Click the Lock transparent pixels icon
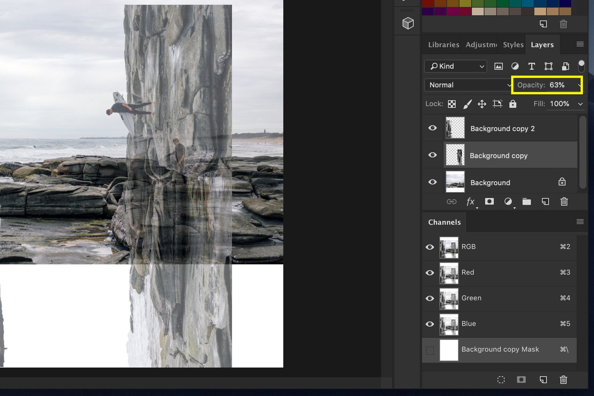The width and height of the screenshot is (594, 396). (x=452, y=104)
